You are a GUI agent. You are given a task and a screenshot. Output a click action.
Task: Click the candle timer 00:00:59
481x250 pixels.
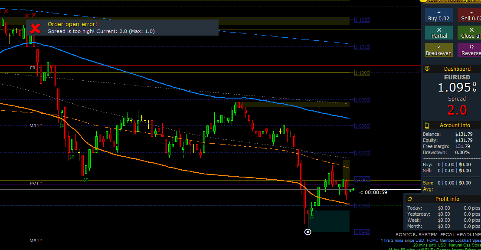(376, 192)
